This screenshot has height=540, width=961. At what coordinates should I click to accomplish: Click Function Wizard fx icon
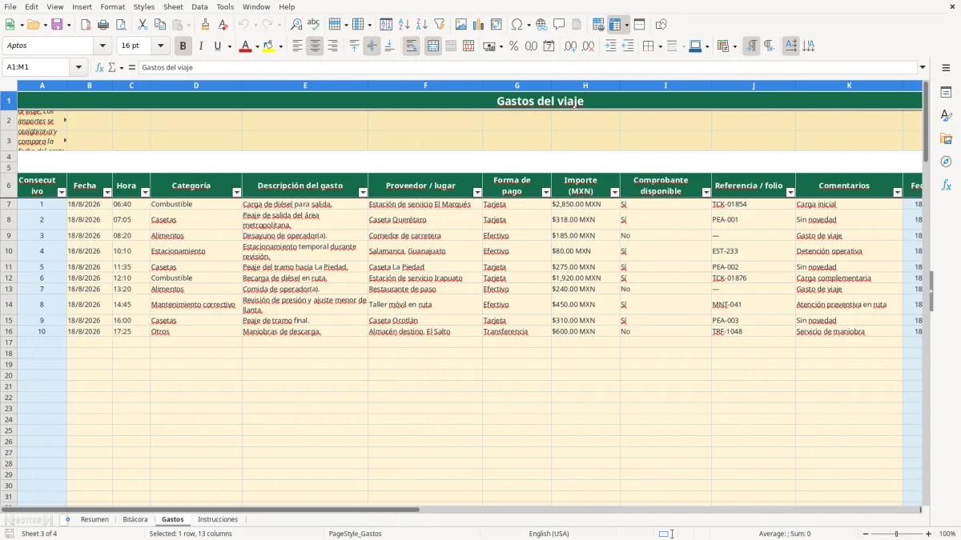click(x=99, y=67)
